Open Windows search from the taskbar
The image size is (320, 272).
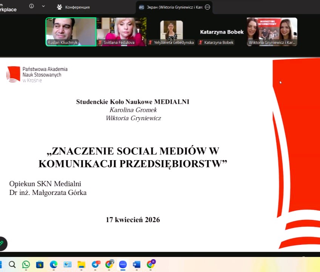pyautogui.click(x=12, y=264)
